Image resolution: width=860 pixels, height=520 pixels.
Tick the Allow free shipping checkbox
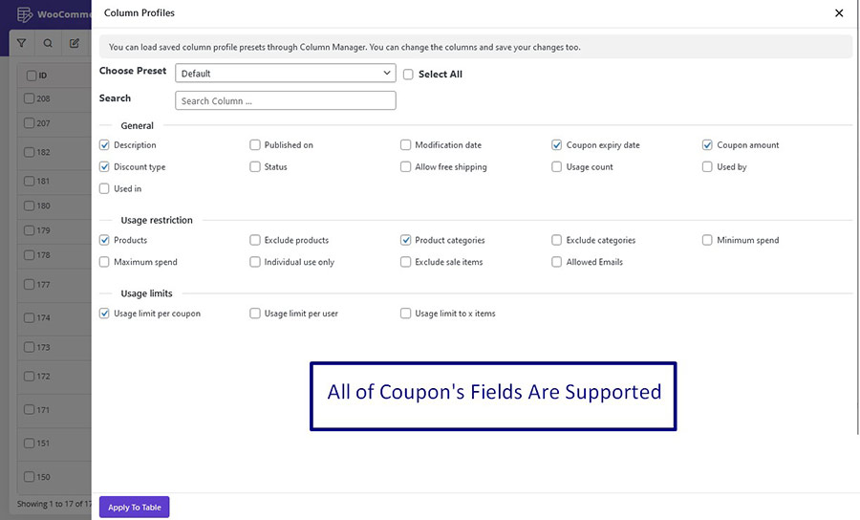point(405,166)
